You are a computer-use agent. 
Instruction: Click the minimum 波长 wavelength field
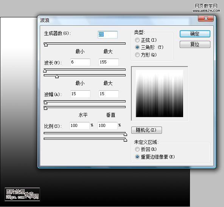80,62
